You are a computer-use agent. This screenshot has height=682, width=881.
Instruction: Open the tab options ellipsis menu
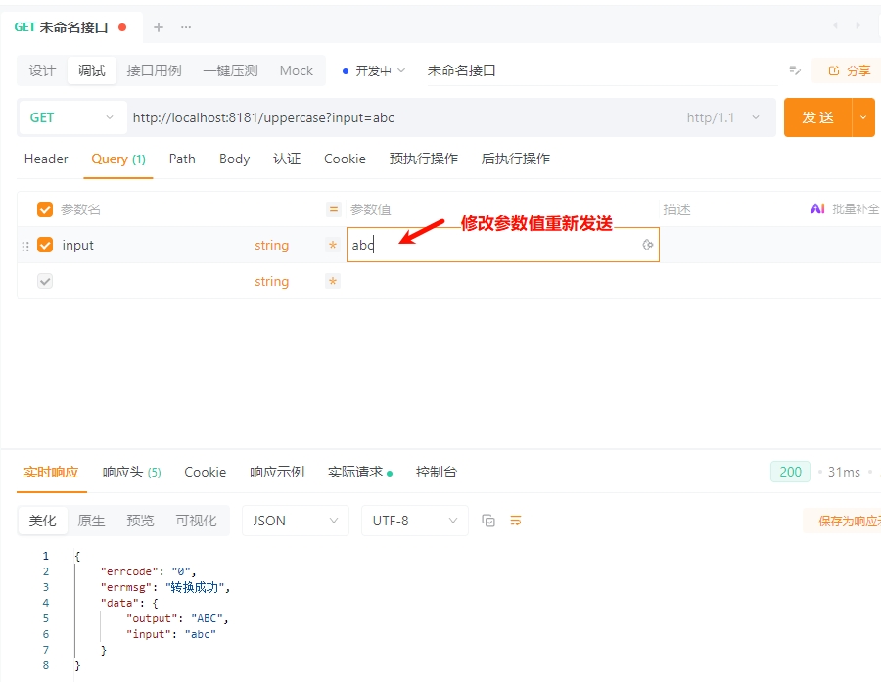point(186,27)
